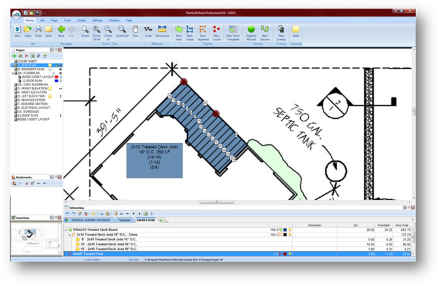This screenshot has height=284, width=439.
Task: Start Digitizer Record
Action: [251, 30]
